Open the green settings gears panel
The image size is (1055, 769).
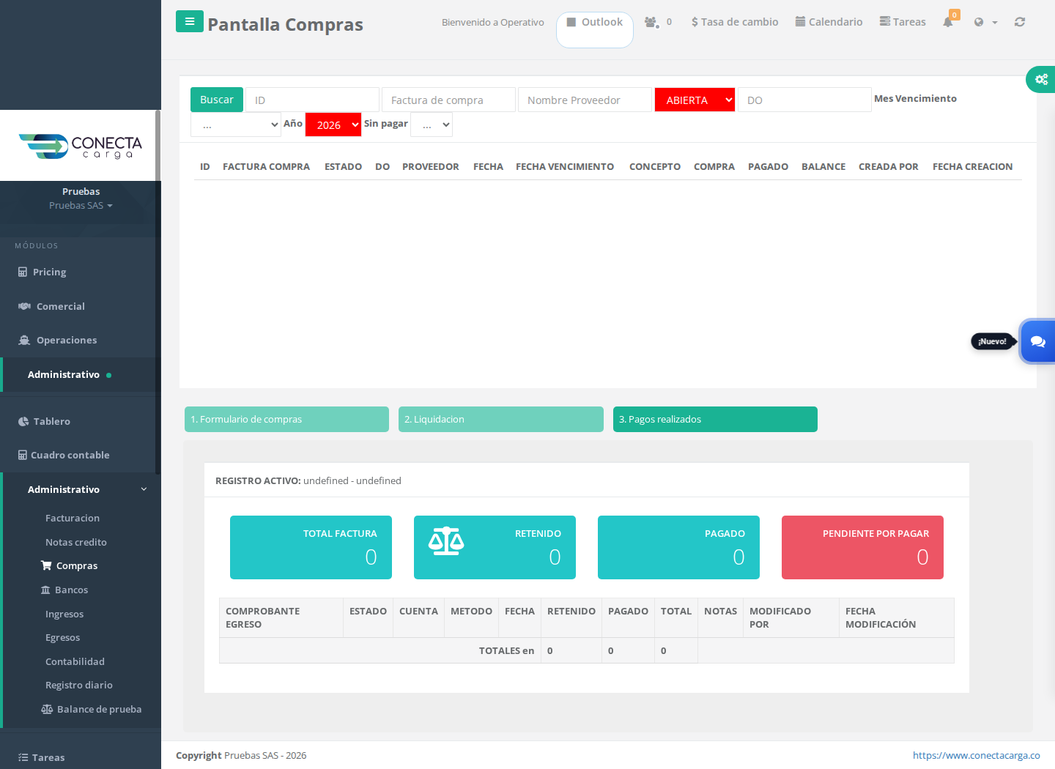coord(1041,79)
